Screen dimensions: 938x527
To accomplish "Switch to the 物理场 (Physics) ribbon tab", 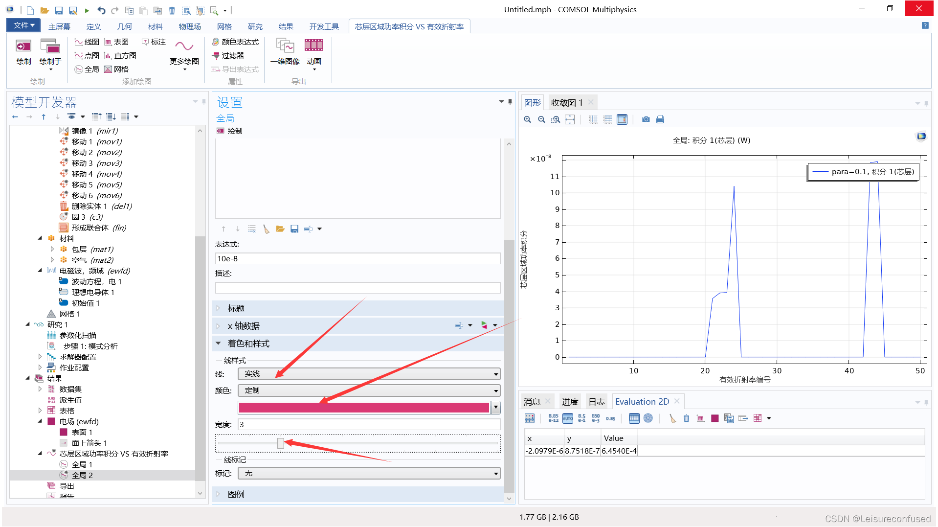I will (190, 26).
